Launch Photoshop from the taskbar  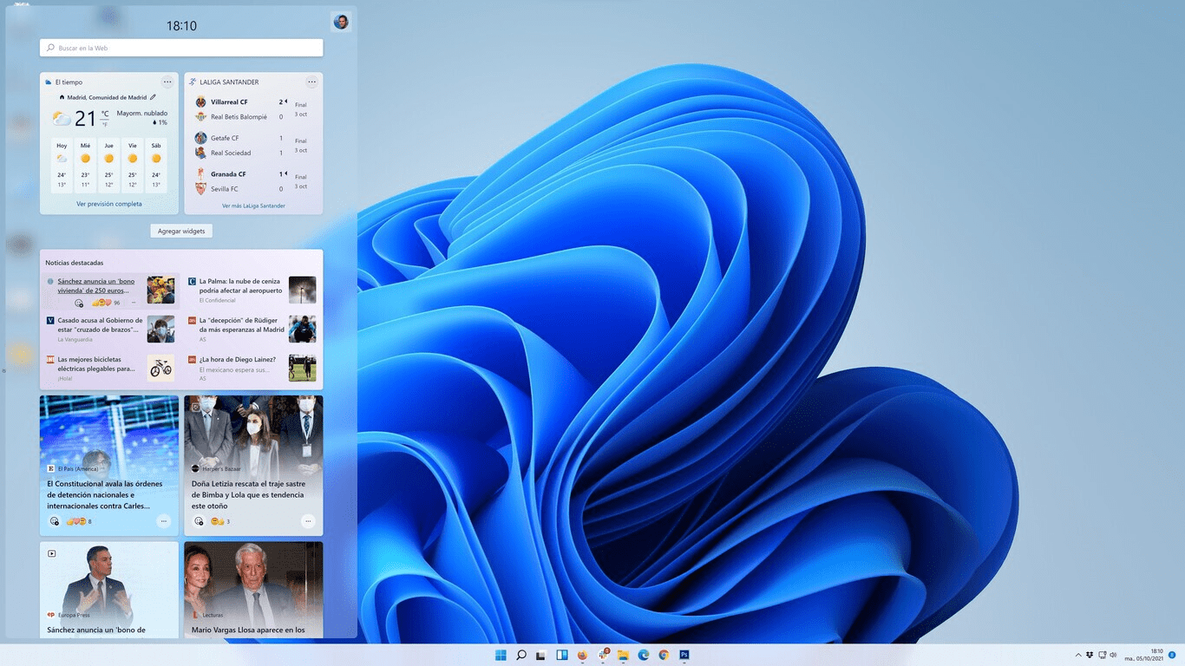click(684, 655)
